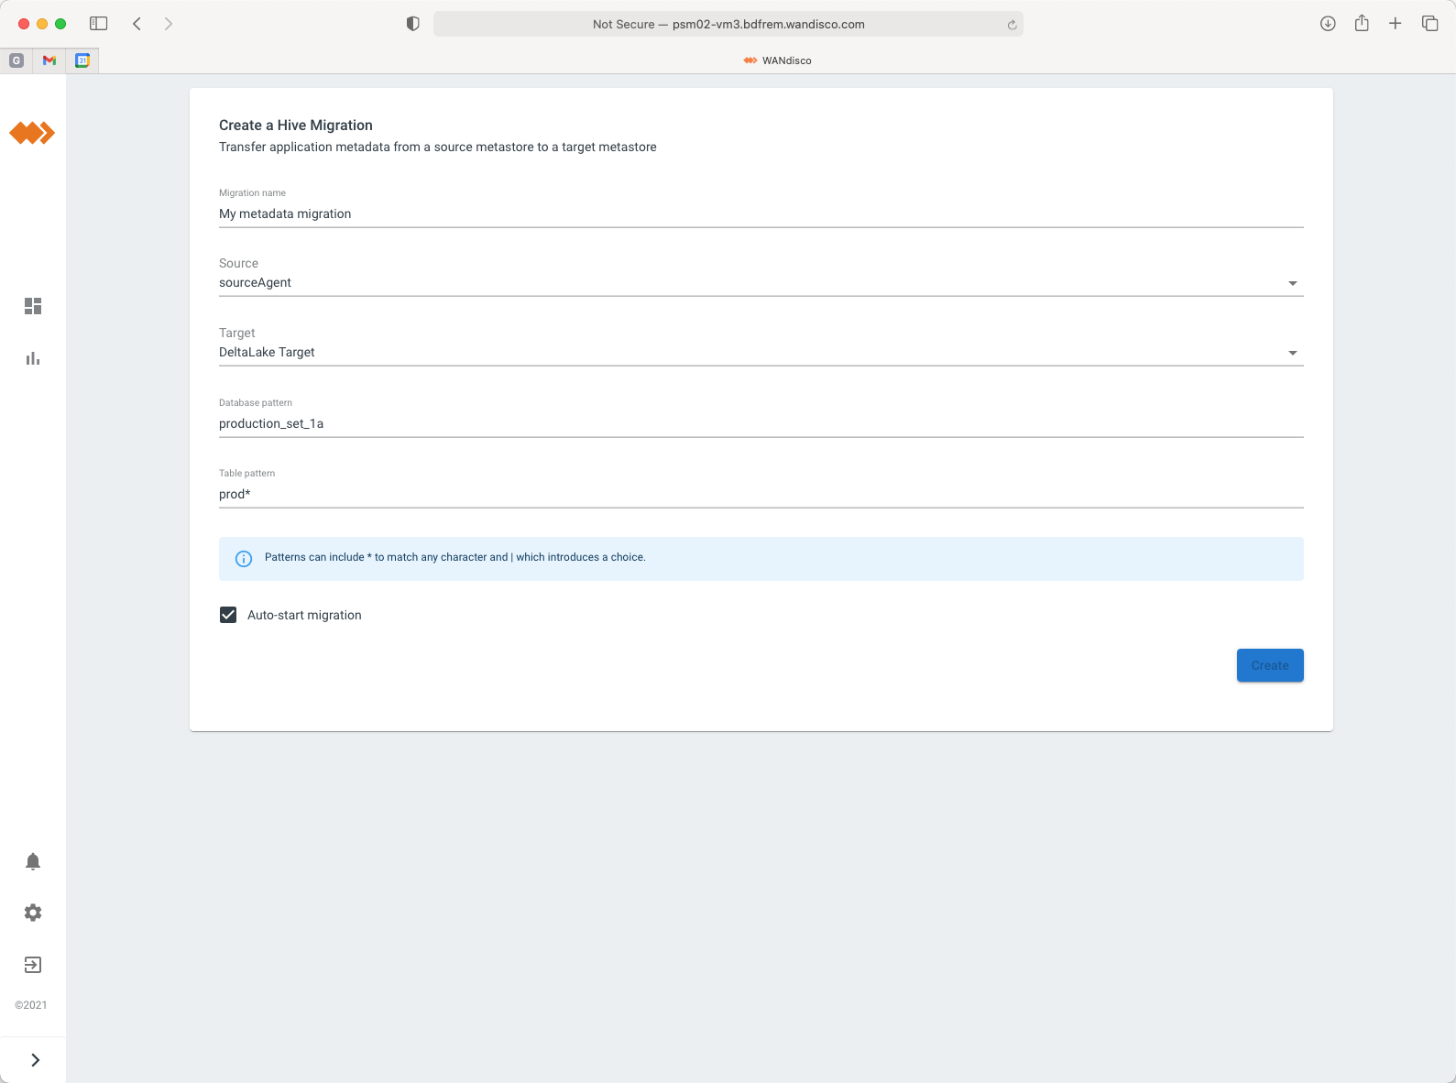Open settings gear in sidebar

click(x=33, y=913)
